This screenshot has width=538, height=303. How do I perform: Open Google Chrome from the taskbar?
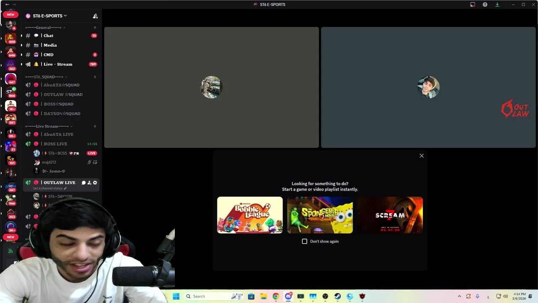click(x=276, y=296)
